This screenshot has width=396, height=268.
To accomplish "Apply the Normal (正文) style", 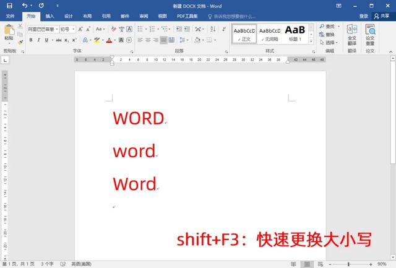I will 244,35.
